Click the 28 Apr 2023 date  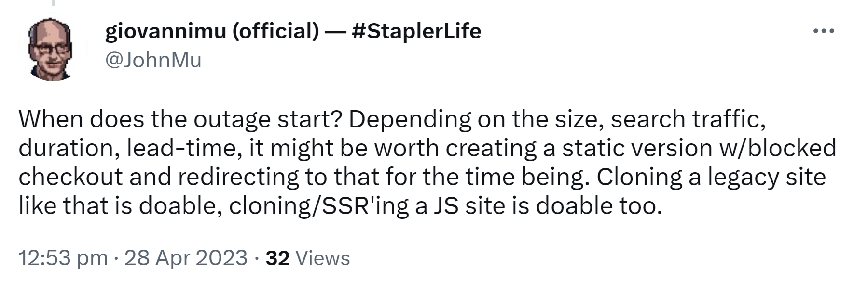[186, 258]
